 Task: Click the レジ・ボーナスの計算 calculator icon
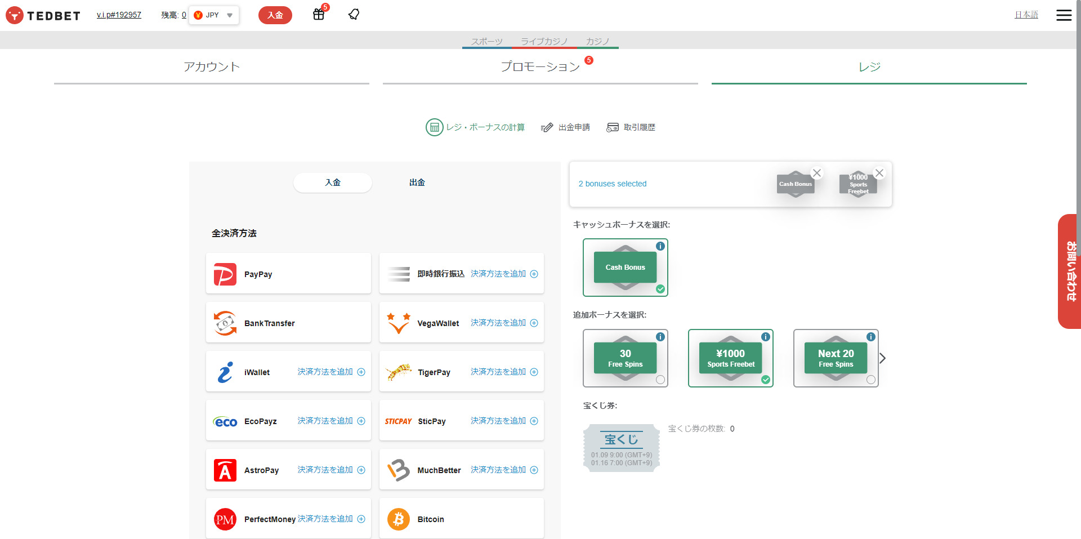coord(434,128)
